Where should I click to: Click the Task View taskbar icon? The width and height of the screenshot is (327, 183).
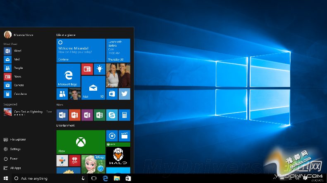[x=94, y=178]
